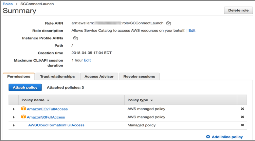The image size is (255, 141).
Task: Copy the Role ARN with the copy icon
Action: click(169, 23)
